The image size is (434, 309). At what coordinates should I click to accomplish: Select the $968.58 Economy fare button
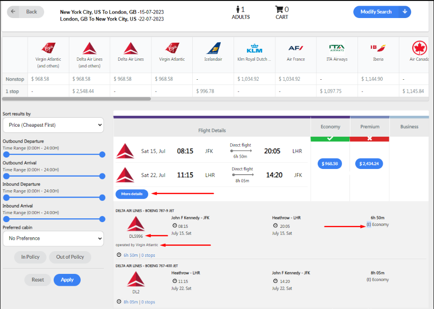[330, 163]
